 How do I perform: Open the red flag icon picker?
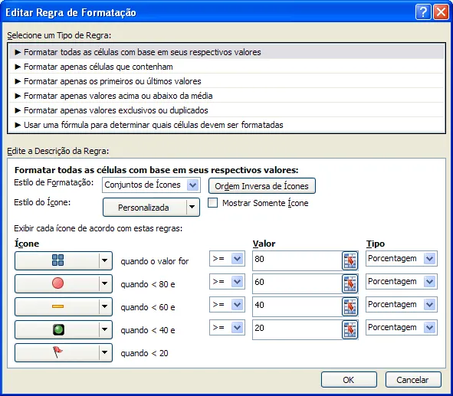[x=64, y=352]
